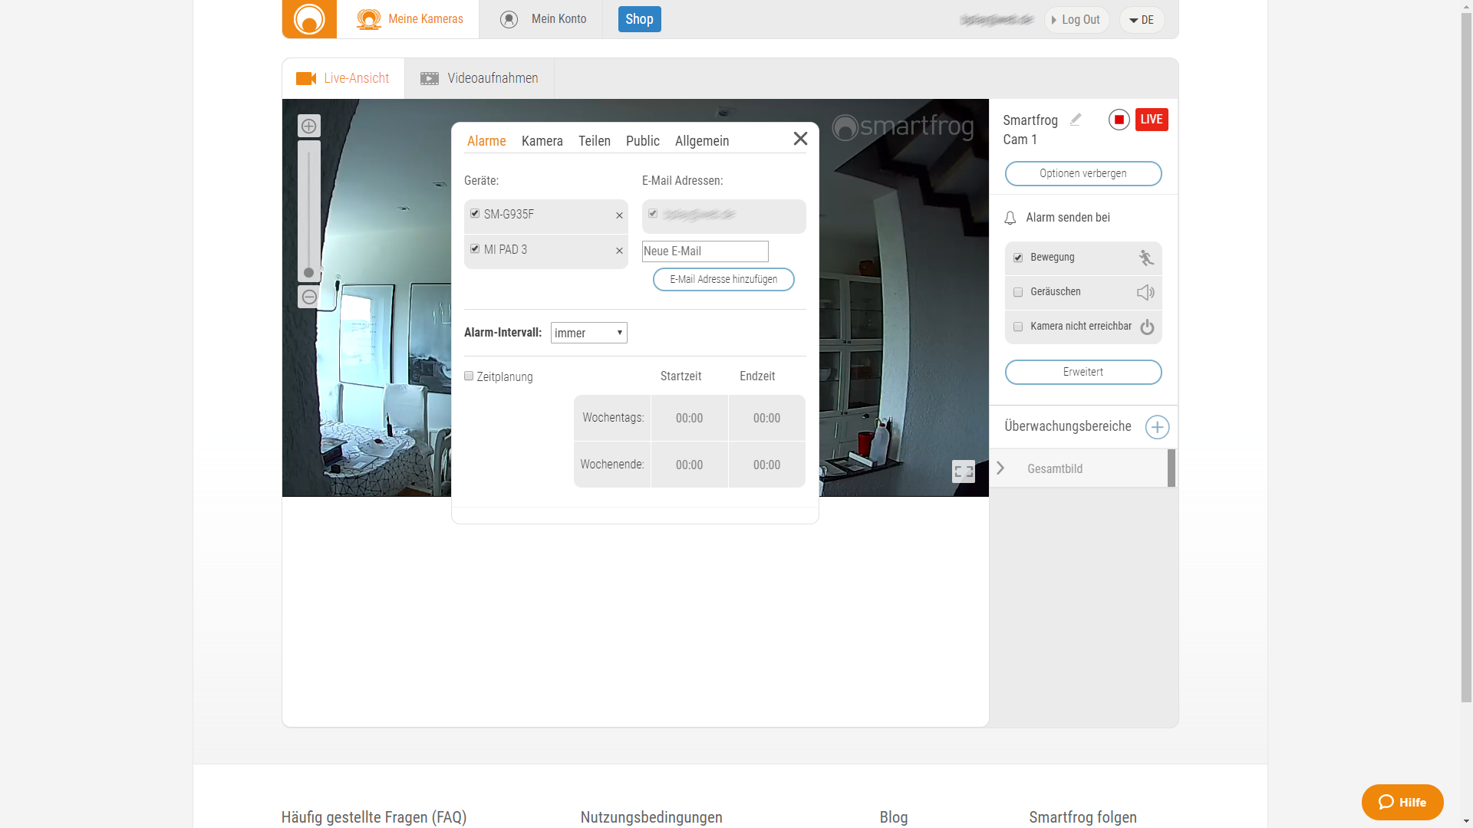The image size is (1473, 828).
Task: Expand the Gesamtbild entry chevron
Action: (x=1000, y=468)
